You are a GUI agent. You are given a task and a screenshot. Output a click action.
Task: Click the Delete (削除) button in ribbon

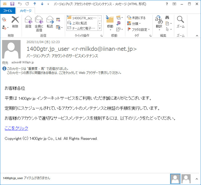click(15, 22)
